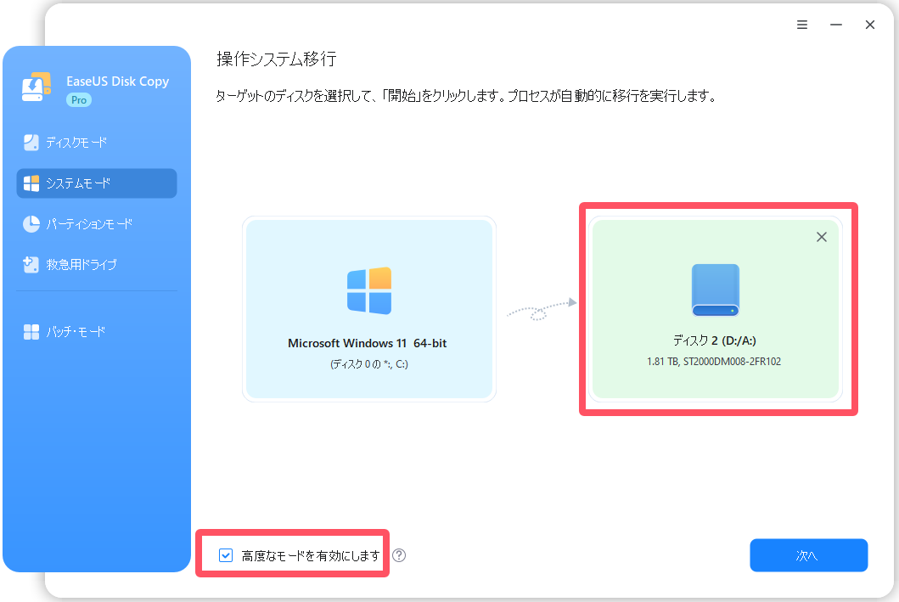This screenshot has height=602, width=899.
Task: Click the 1.81 TB ST2000DM008 disk description
Action: coord(715,361)
